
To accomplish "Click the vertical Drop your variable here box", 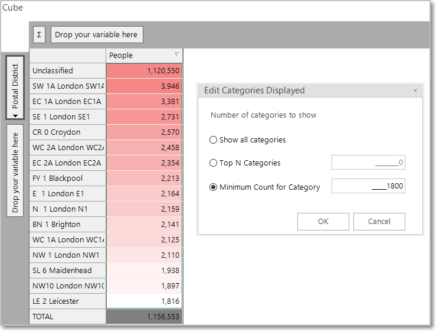I will (x=15, y=170).
